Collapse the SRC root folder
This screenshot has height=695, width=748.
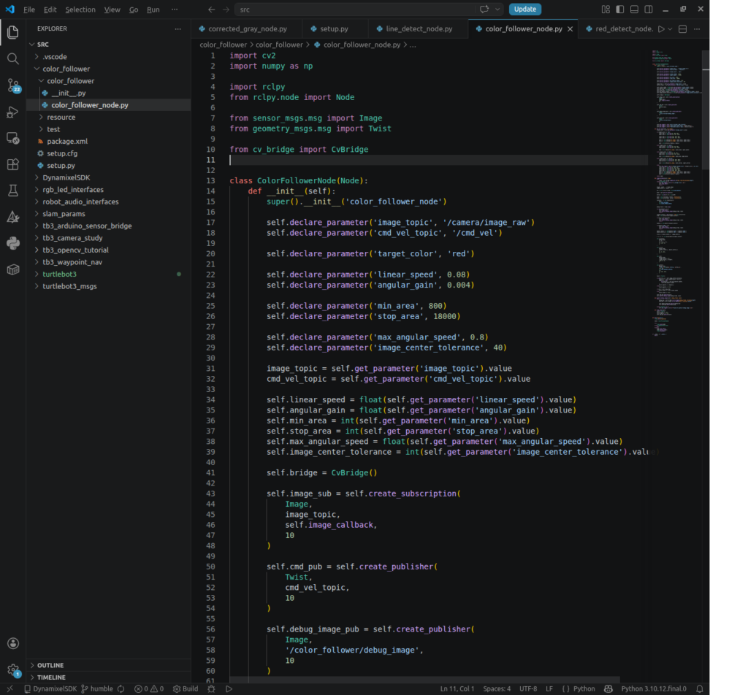click(32, 45)
